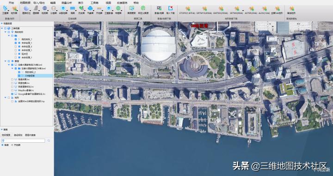The width and height of the screenshot is (333, 176).
Task: Open the 气象图 cloud icon
Action: [x=90, y=8]
